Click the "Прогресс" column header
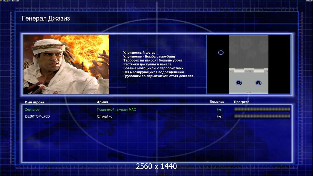 coord(242,102)
